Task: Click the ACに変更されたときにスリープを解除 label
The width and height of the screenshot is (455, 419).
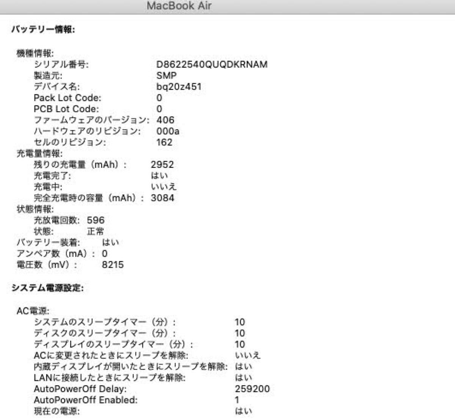Action: coord(111,355)
